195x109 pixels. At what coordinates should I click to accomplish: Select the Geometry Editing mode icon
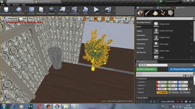coord(170,13)
